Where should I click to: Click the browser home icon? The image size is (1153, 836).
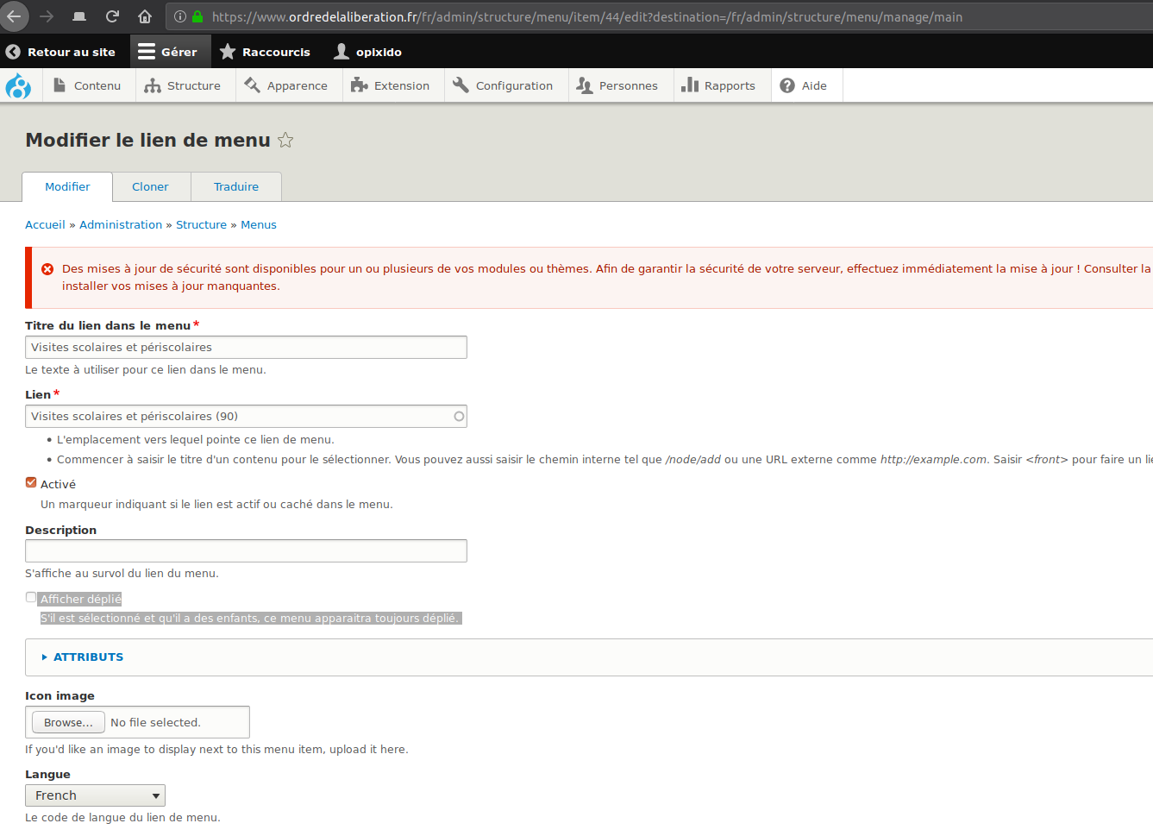coord(145,16)
